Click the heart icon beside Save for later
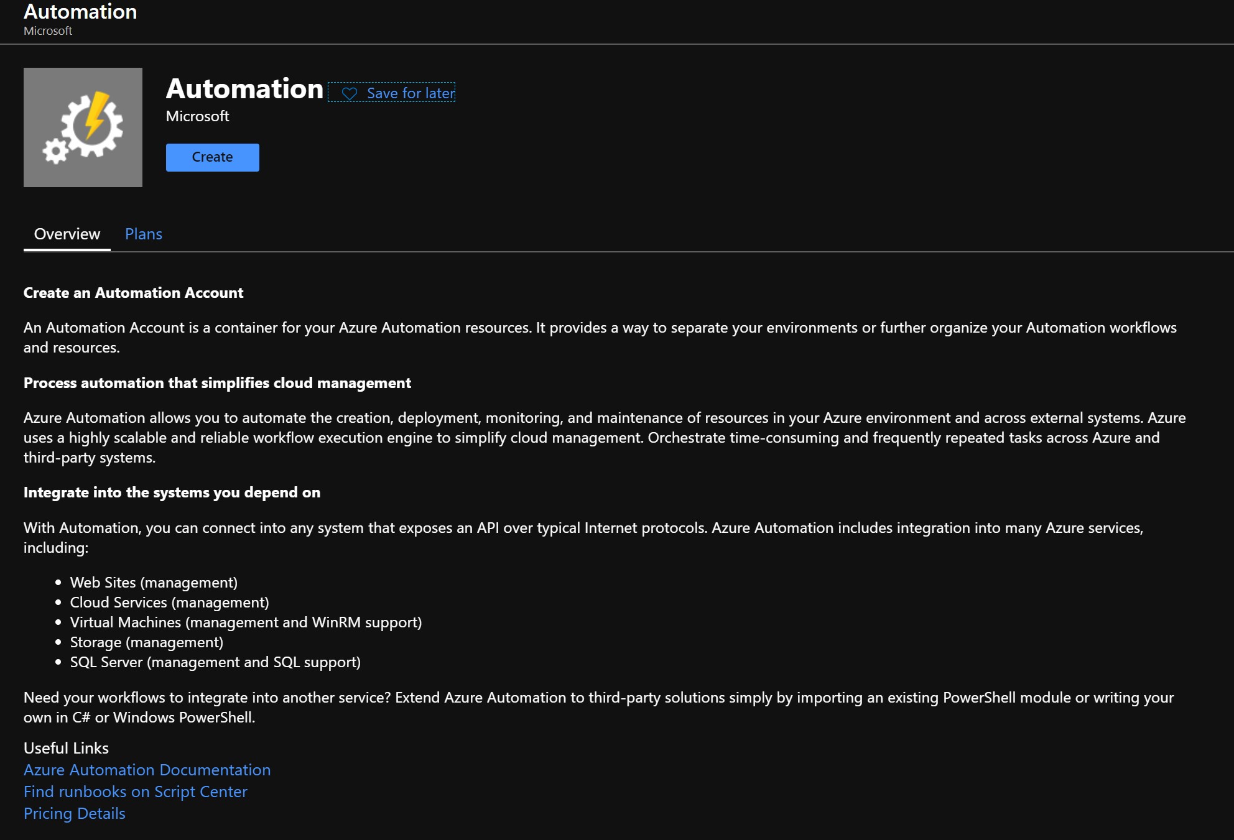Viewport: 1234px width, 840px height. [x=350, y=93]
